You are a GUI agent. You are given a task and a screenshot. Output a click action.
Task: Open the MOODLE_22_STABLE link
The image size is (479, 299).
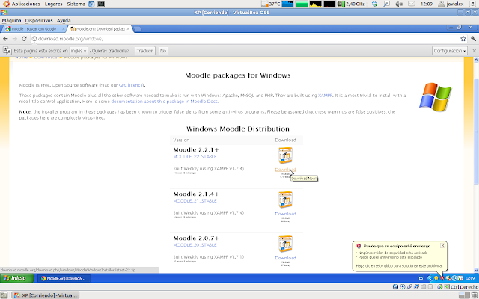[x=195, y=156]
